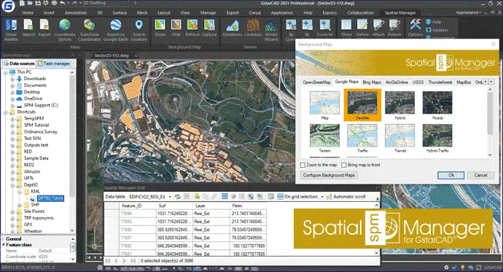Collapse the Dept92 tree node

(12, 185)
